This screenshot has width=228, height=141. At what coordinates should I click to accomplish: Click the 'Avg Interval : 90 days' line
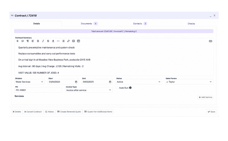click(51, 66)
